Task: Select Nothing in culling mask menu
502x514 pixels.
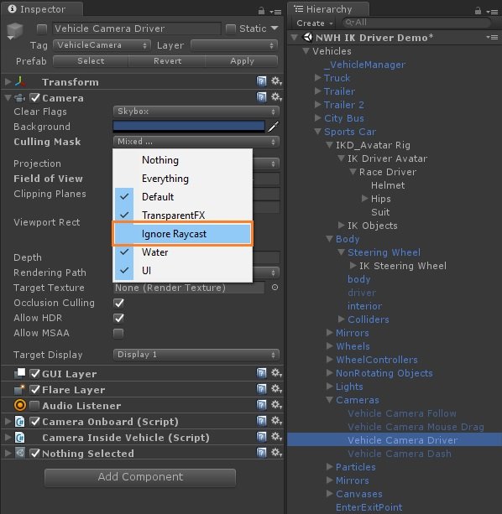Action: click(x=183, y=160)
